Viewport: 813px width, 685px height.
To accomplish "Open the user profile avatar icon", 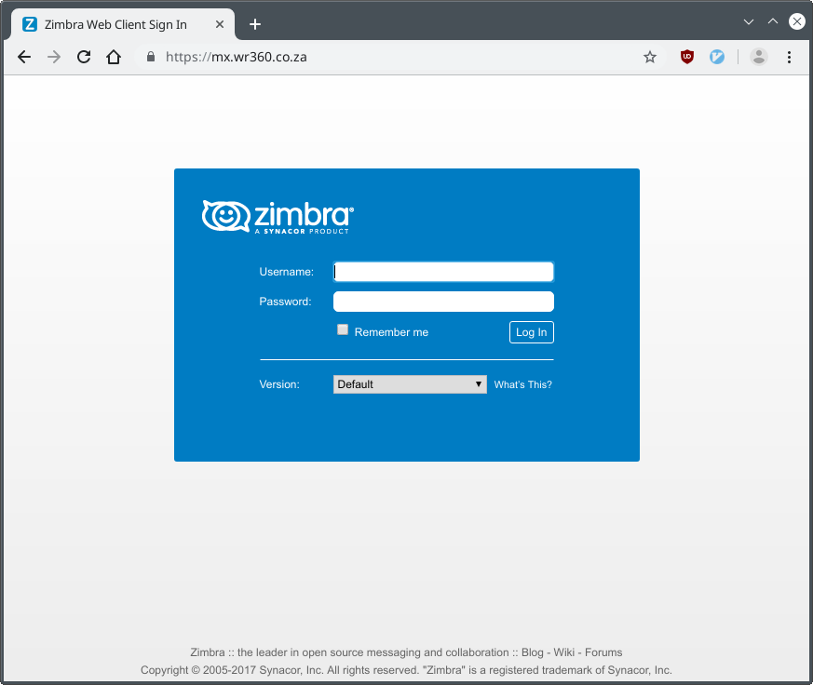I will click(759, 57).
